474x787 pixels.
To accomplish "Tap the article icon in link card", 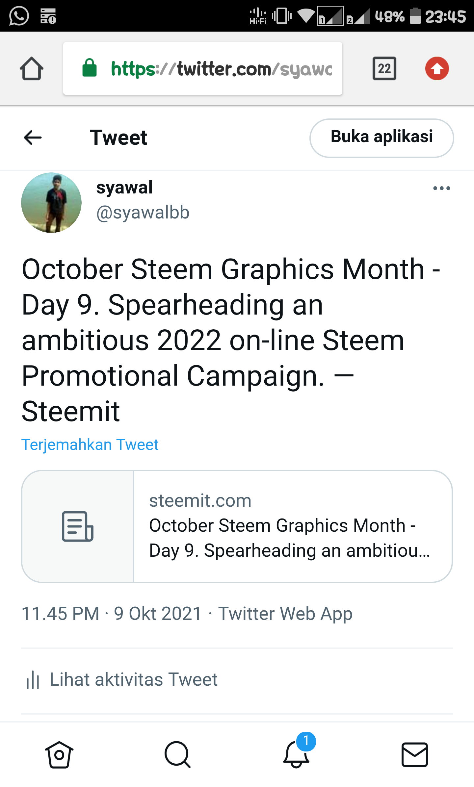I will click(x=78, y=526).
